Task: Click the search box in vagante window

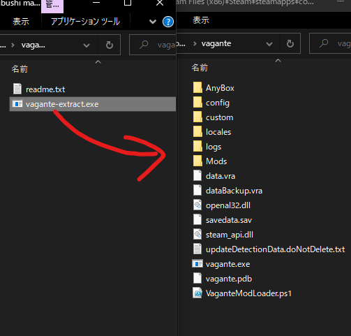Action: 330,43
